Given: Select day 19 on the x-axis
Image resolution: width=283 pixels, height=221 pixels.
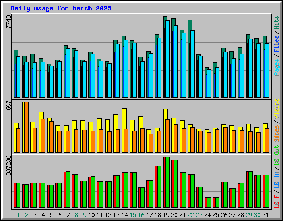Looking at the screenshot, I should click(166, 215).
